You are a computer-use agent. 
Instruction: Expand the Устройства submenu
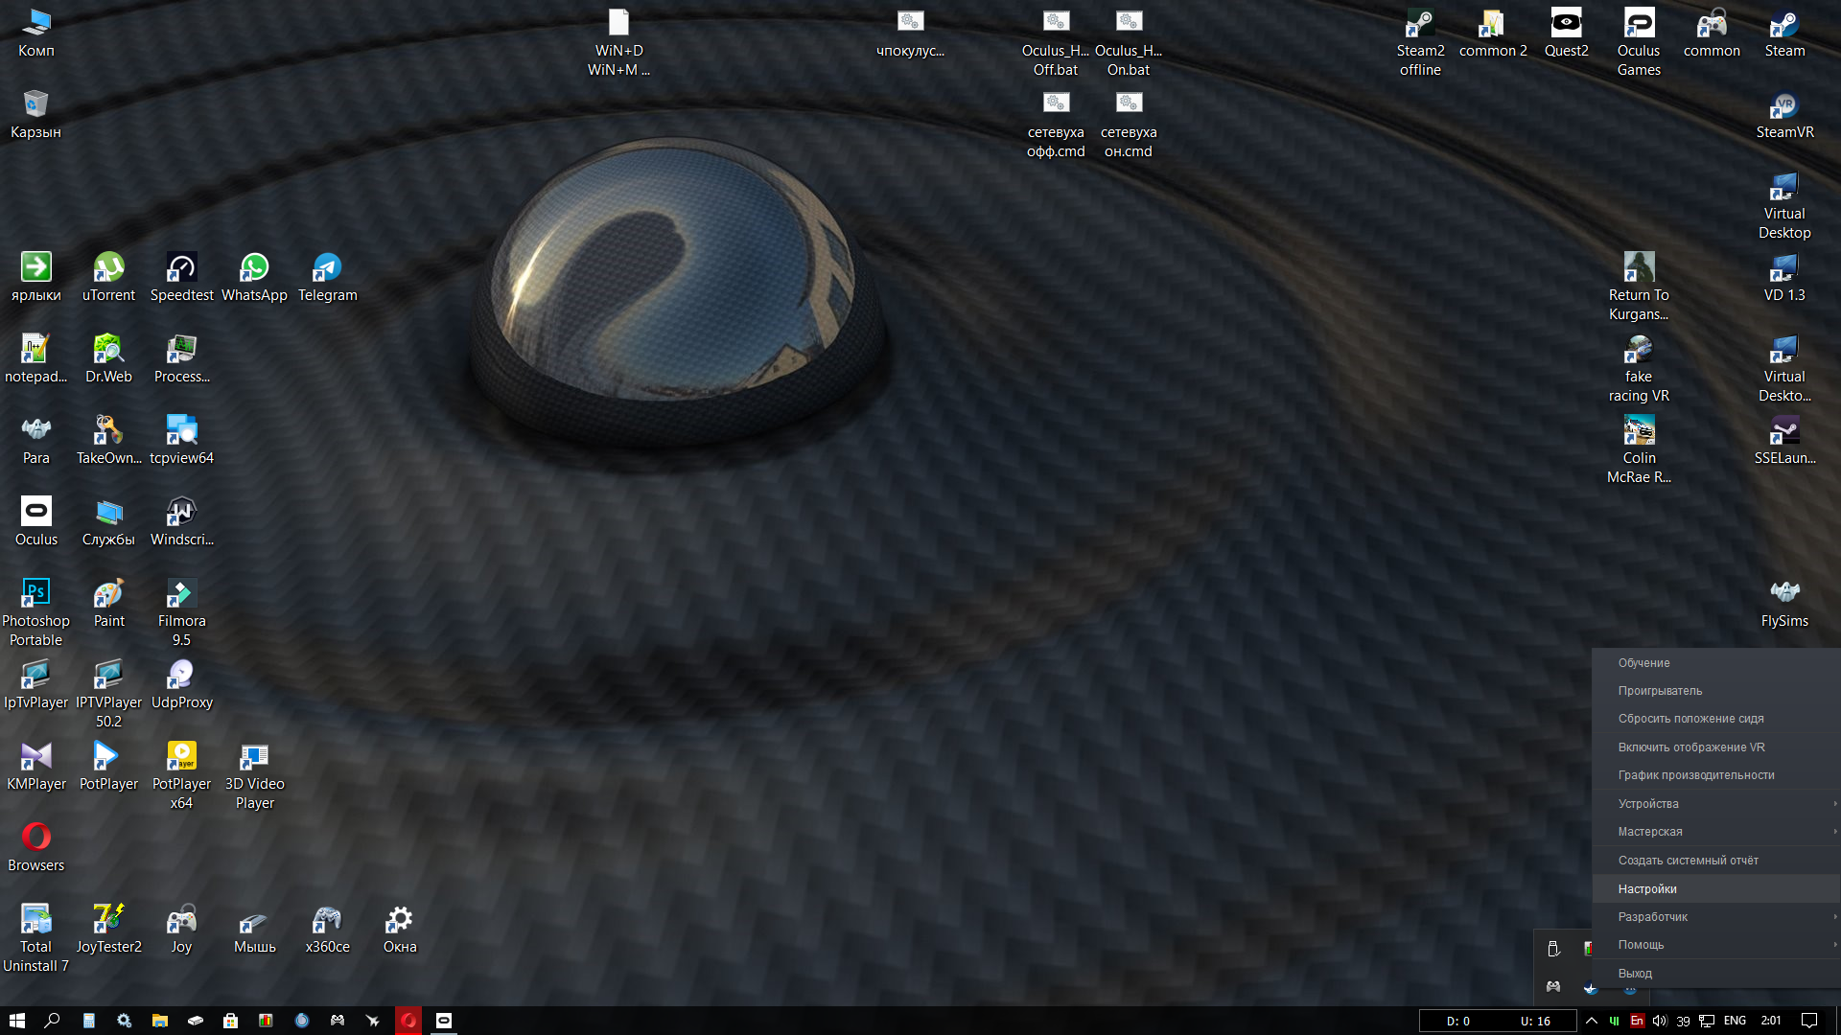[x=1716, y=803]
